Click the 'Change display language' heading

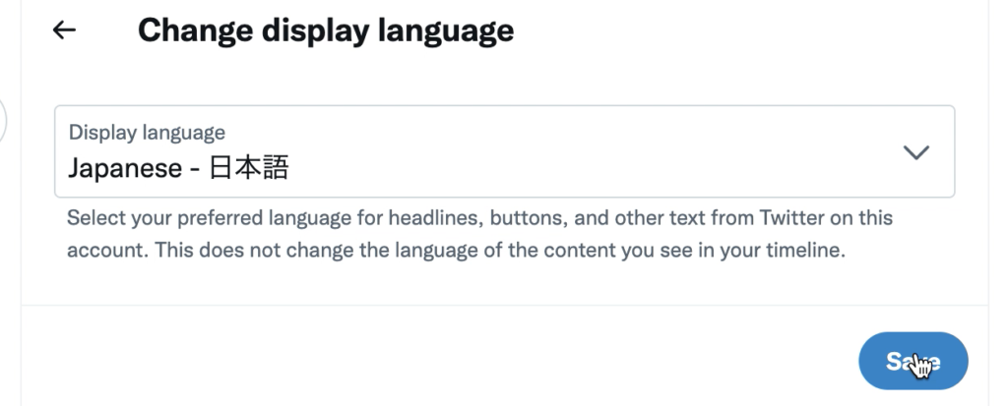[x=326, y=30]
